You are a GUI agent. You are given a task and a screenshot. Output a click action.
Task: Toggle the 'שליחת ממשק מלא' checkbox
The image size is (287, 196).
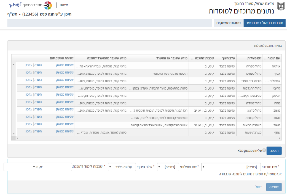click(264, 150)
